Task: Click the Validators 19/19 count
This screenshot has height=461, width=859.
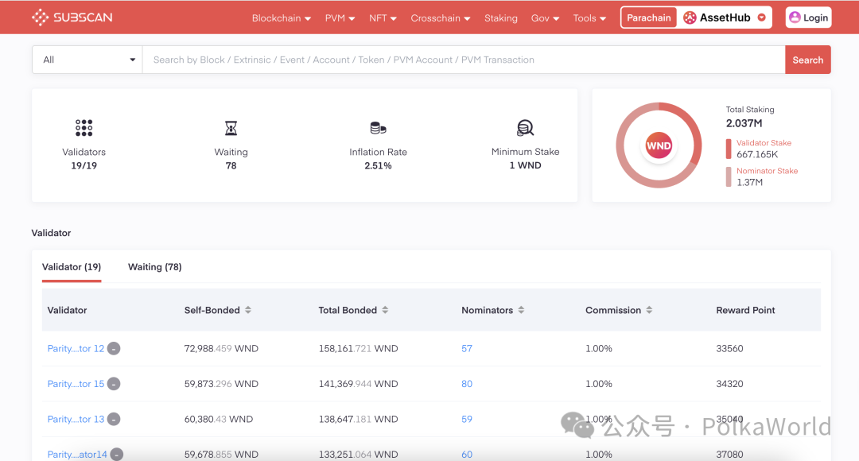Action: [84, 165]
